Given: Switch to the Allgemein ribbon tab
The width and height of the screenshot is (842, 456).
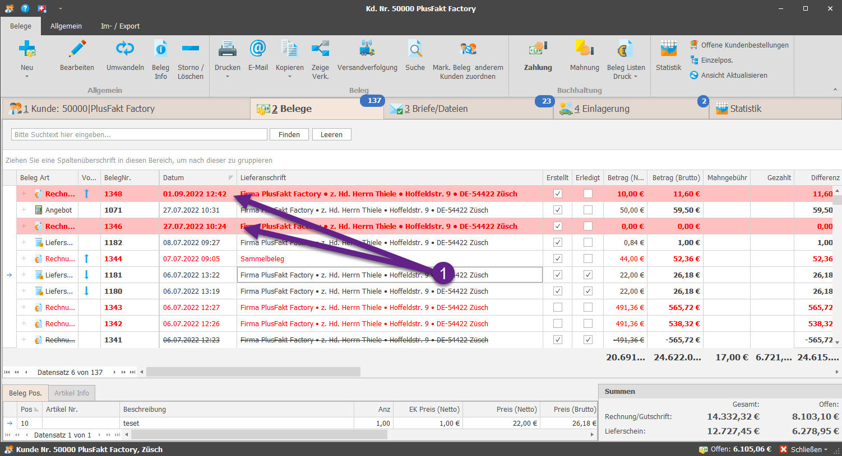Looking at the screenshot, I should click(66, 26).
